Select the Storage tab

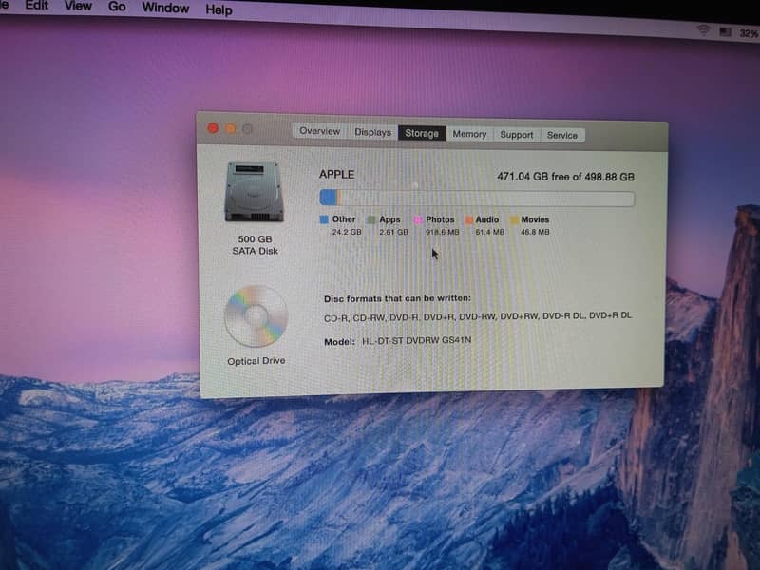click(422, 133)
